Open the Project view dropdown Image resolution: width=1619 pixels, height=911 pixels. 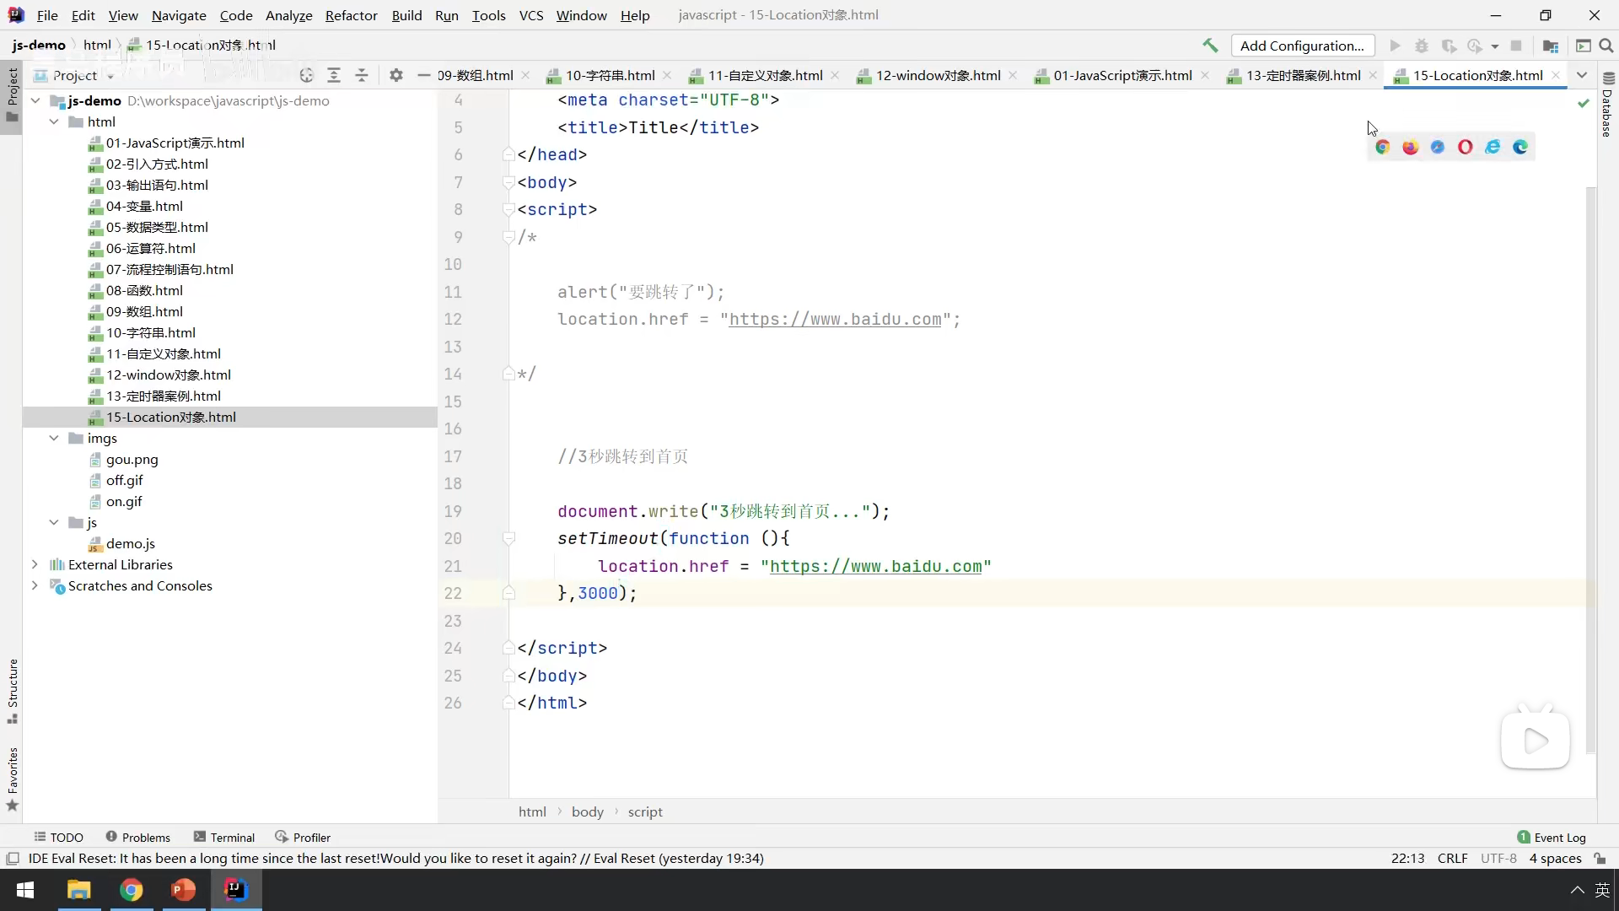tap(110, 76)
